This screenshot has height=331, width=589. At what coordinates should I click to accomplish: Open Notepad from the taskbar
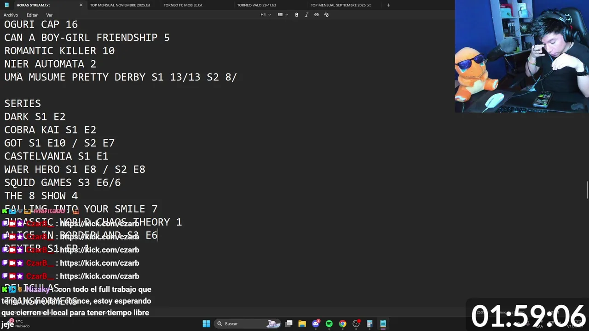(x=383, y=324)
